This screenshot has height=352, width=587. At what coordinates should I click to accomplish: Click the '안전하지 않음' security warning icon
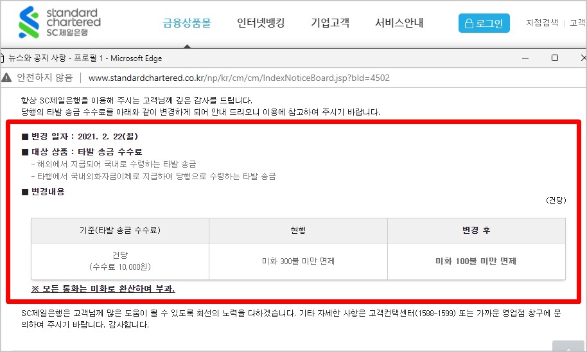pos(6,78)
